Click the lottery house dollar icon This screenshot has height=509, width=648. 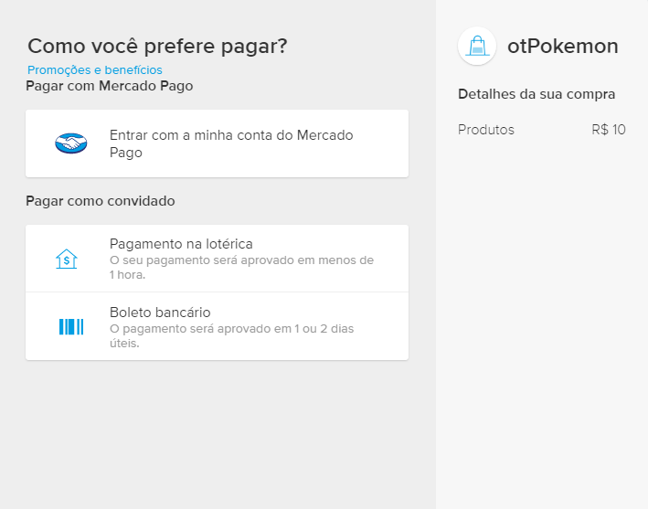(x=67, y=259)
